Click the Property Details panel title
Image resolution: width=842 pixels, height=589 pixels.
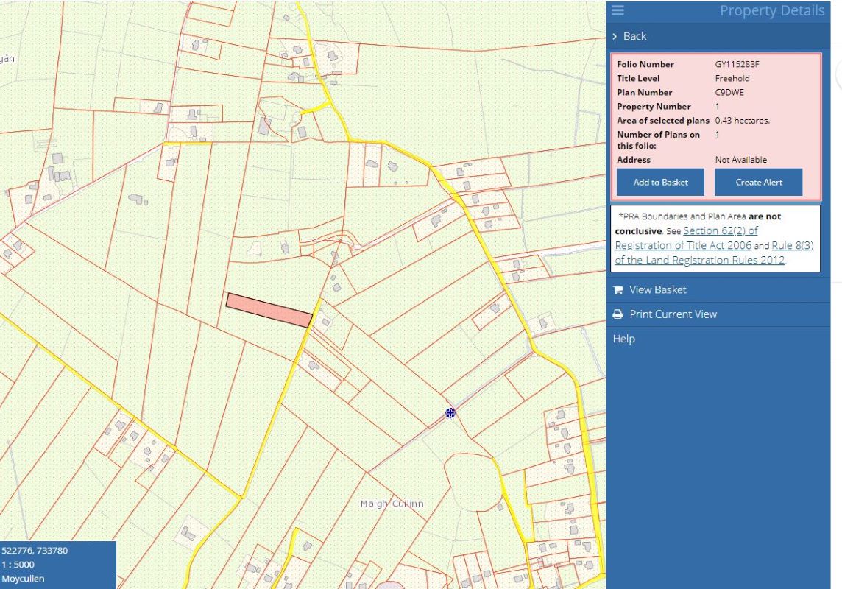[x=774, y=10]
